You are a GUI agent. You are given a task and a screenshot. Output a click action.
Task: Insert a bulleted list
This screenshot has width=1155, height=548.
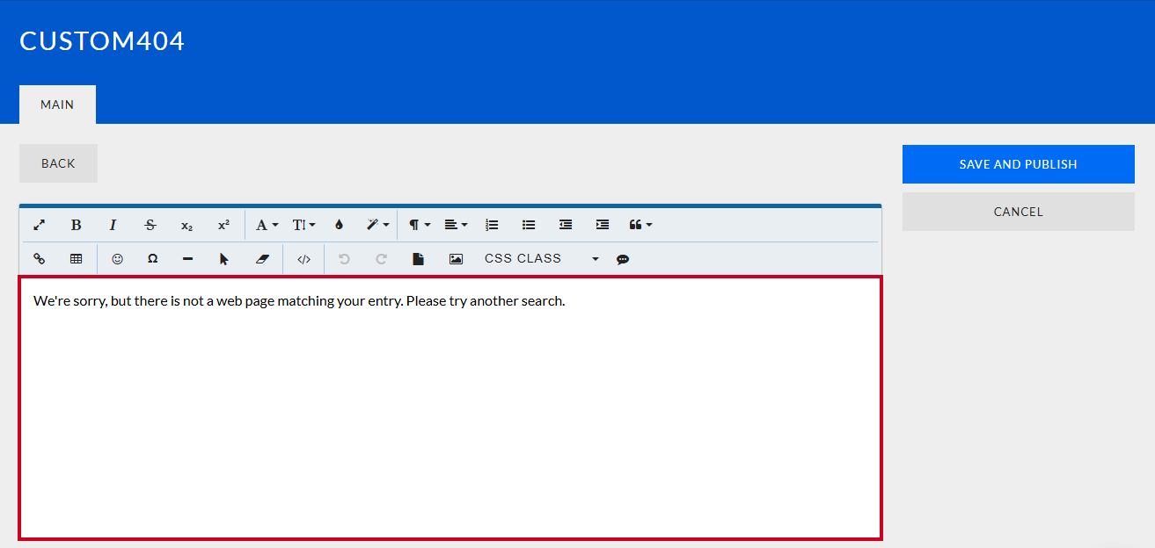pos(529,225)
